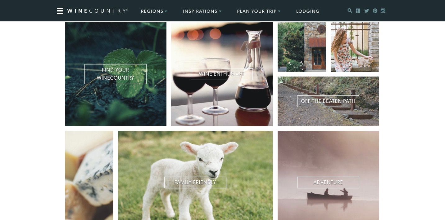Open the Facebook icon link
The width and height of the screenshot is (445, 220).
coord(358,11)
